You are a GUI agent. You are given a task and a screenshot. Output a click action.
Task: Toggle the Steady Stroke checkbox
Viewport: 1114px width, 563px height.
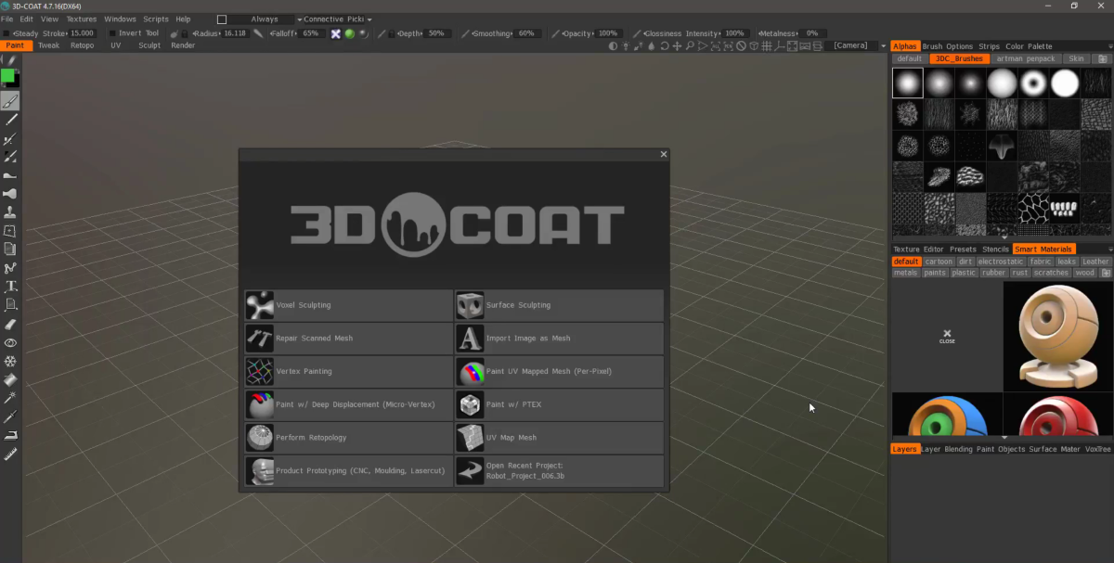pyautogui.click(x=6, y=33)
